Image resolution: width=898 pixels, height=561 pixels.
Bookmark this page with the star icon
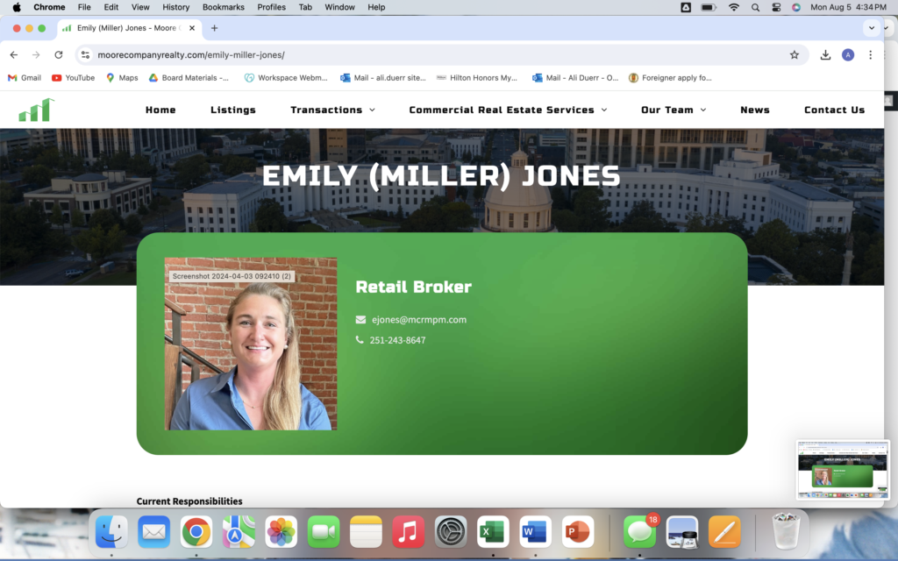click(795, 54)
